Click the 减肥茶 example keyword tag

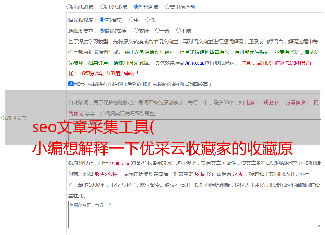point(270,102)
